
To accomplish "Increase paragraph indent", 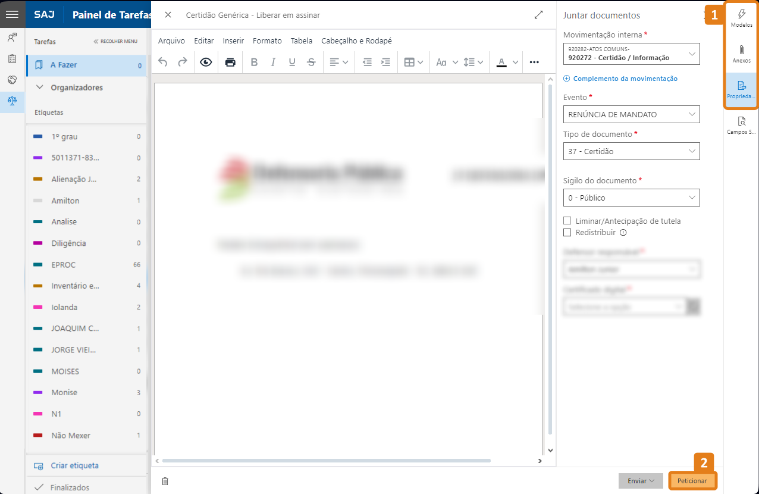I will point(385,62).
